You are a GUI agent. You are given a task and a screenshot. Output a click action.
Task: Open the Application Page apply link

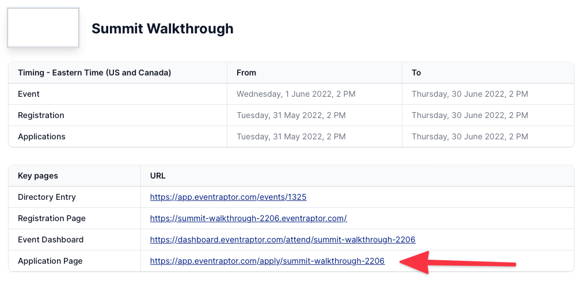[267, 261]
